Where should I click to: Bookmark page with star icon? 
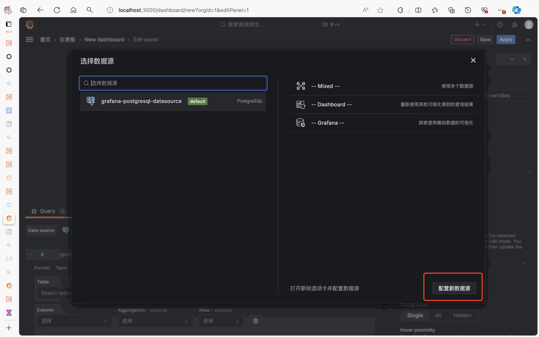pyautogui.click(x=380, y=10)
